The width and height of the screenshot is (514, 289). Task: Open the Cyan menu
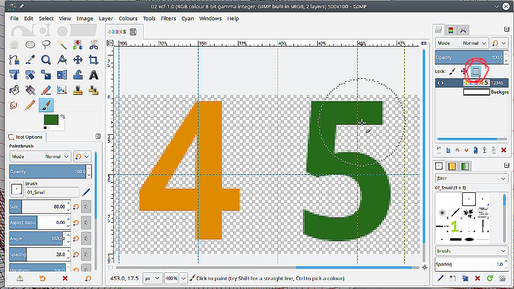point(187,19)
